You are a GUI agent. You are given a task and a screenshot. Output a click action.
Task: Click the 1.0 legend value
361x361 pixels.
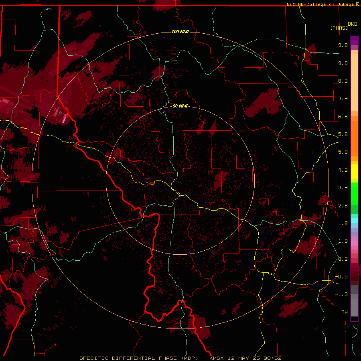point(343,241)
